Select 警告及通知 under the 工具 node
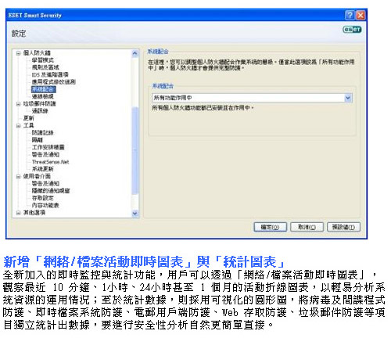Screen dimensions: 391x338 tap(45, 154)
